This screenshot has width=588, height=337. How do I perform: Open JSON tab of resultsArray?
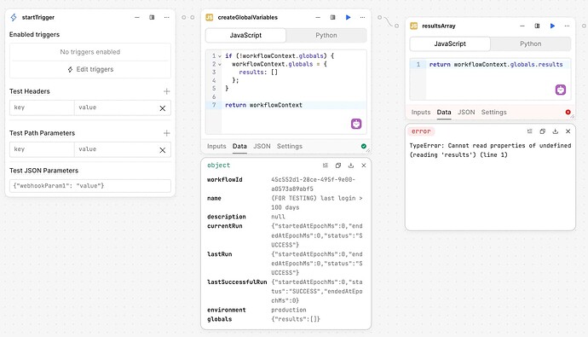tap(466, 113)
